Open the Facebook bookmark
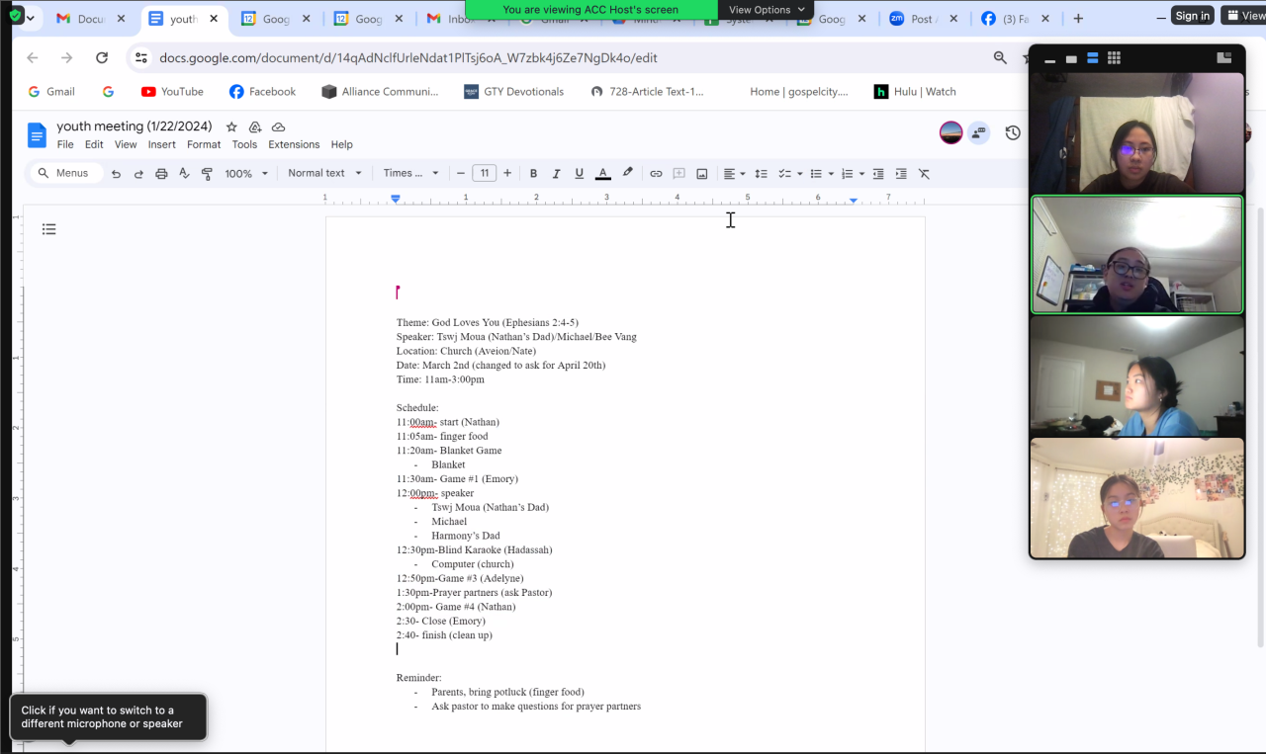 263,92
